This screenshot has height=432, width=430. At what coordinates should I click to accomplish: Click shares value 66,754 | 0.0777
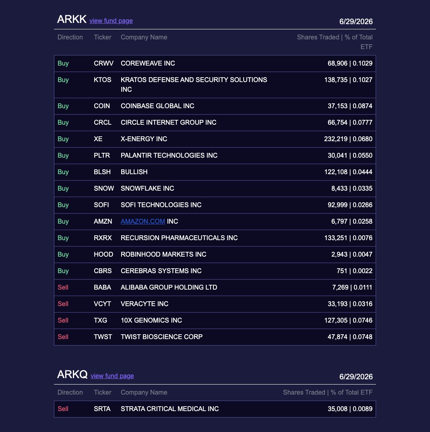350,123
